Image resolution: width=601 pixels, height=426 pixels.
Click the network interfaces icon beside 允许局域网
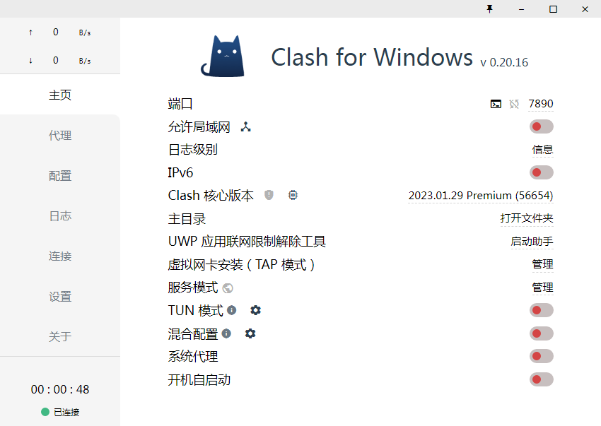click(245, 126)
